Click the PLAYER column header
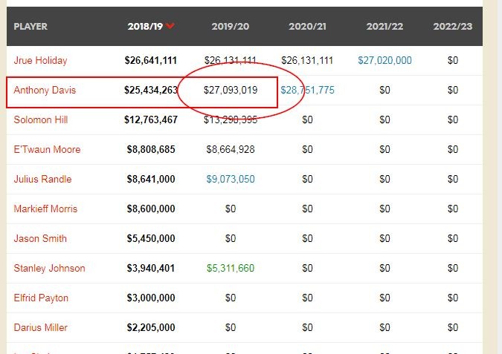 click(x=30, y=26)
